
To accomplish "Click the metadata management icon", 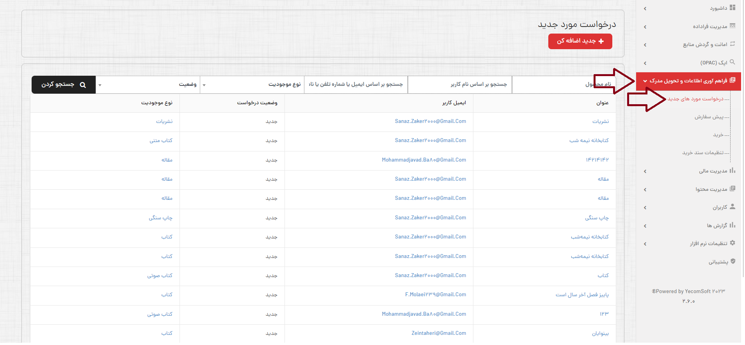I will click(x=732, y=26).
